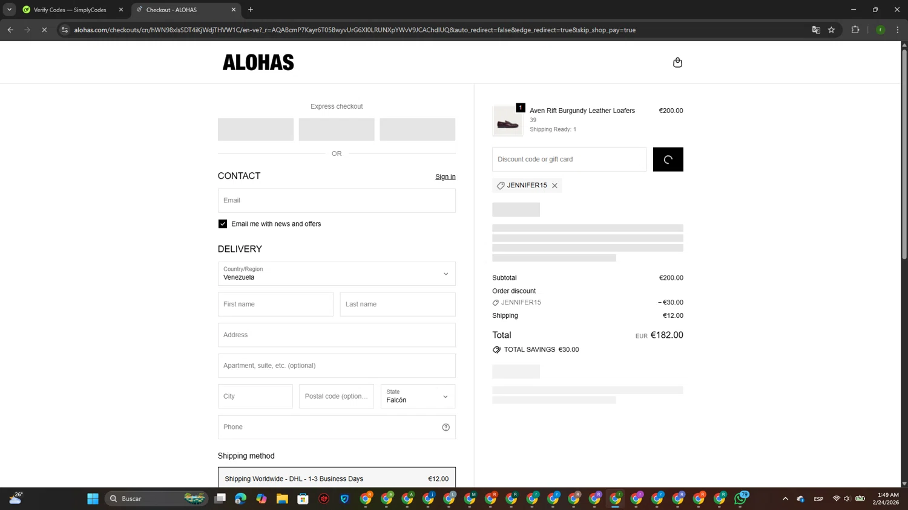Click the JENNIFER15 order discount line
The width and height of the screenshot is (908, 510).
[587, 302]
